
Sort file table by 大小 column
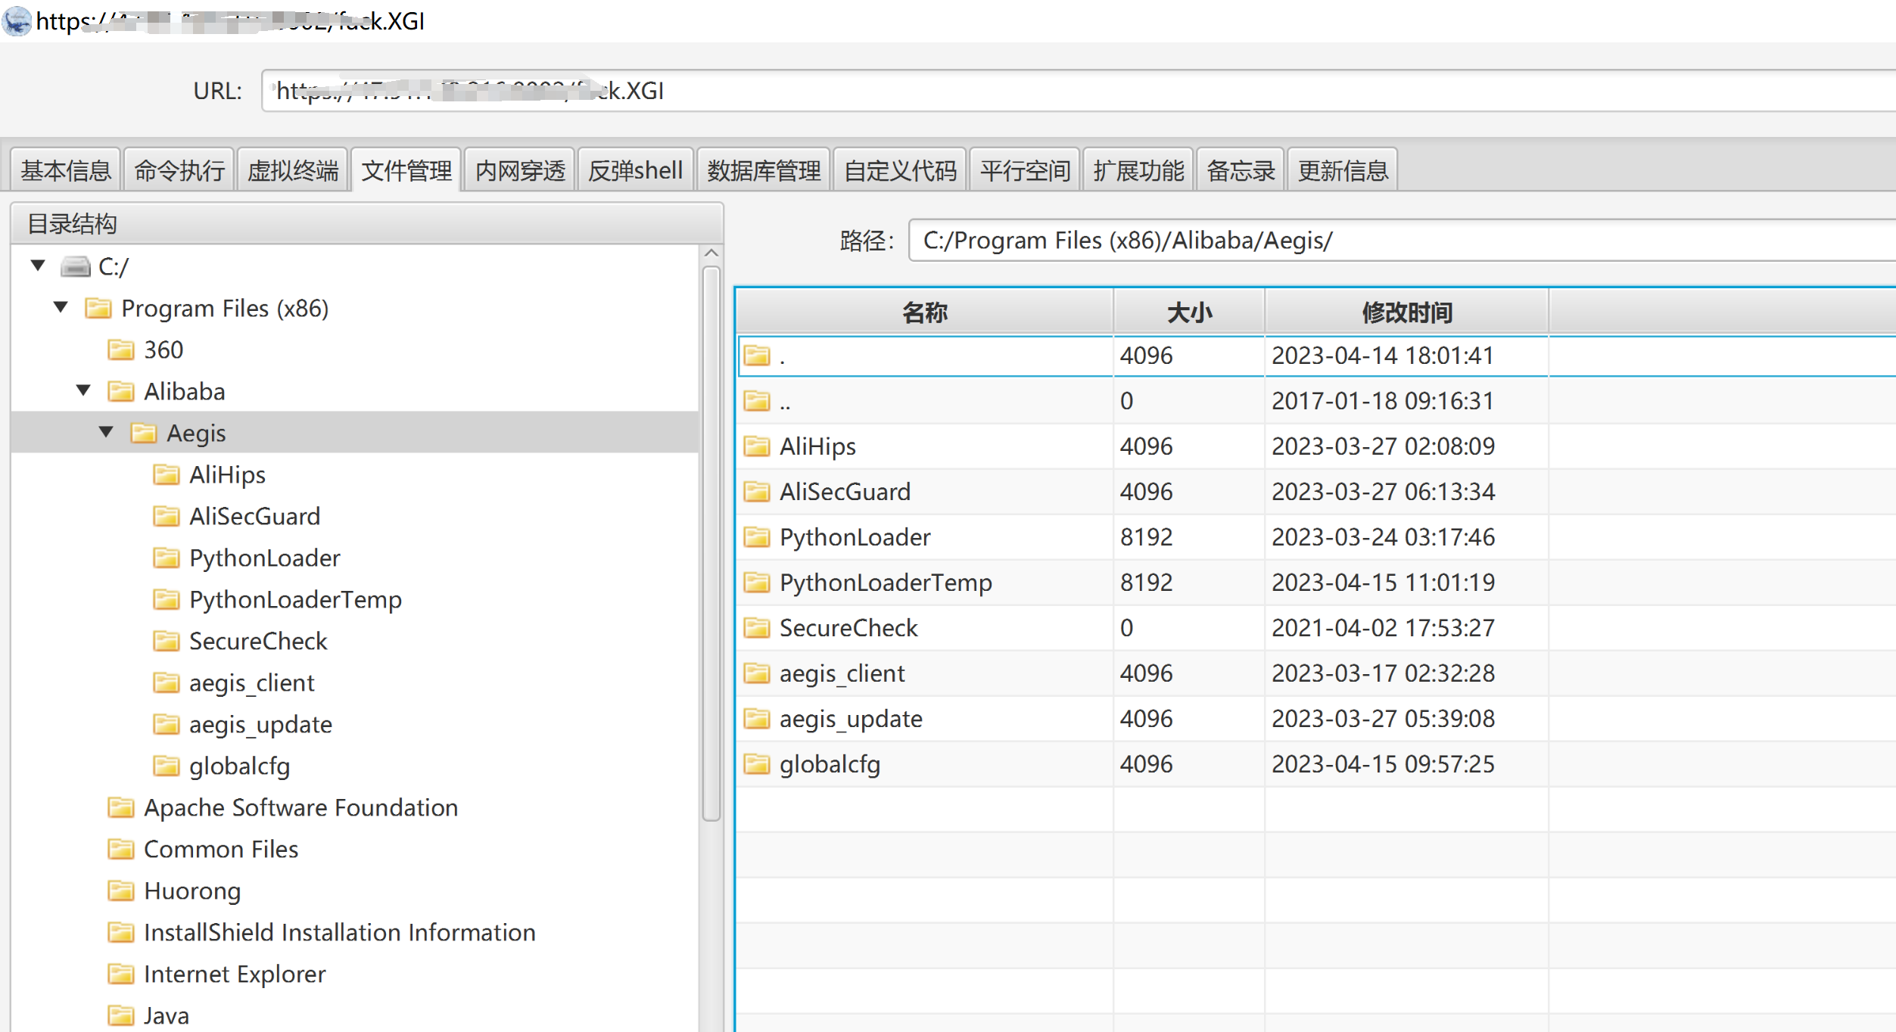(x=1189, y=312)
